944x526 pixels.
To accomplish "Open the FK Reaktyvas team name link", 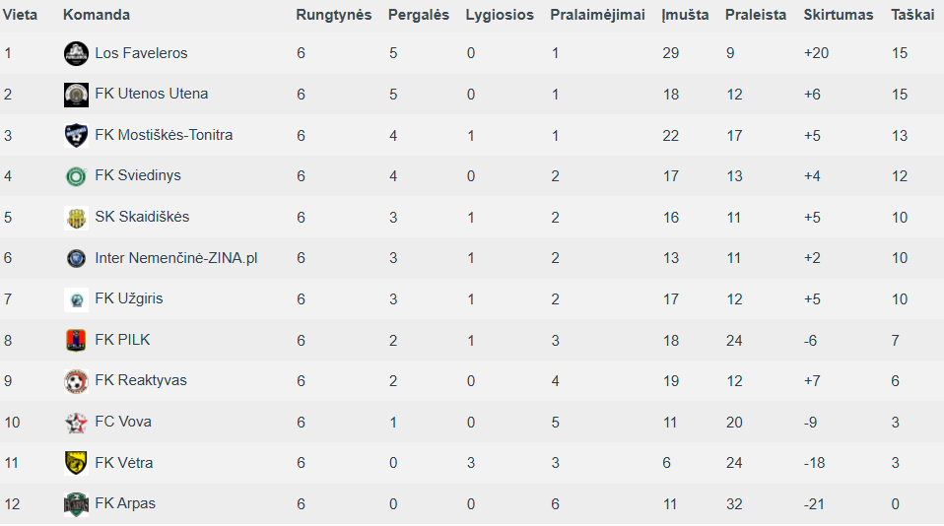I will (x=141, y=380).
